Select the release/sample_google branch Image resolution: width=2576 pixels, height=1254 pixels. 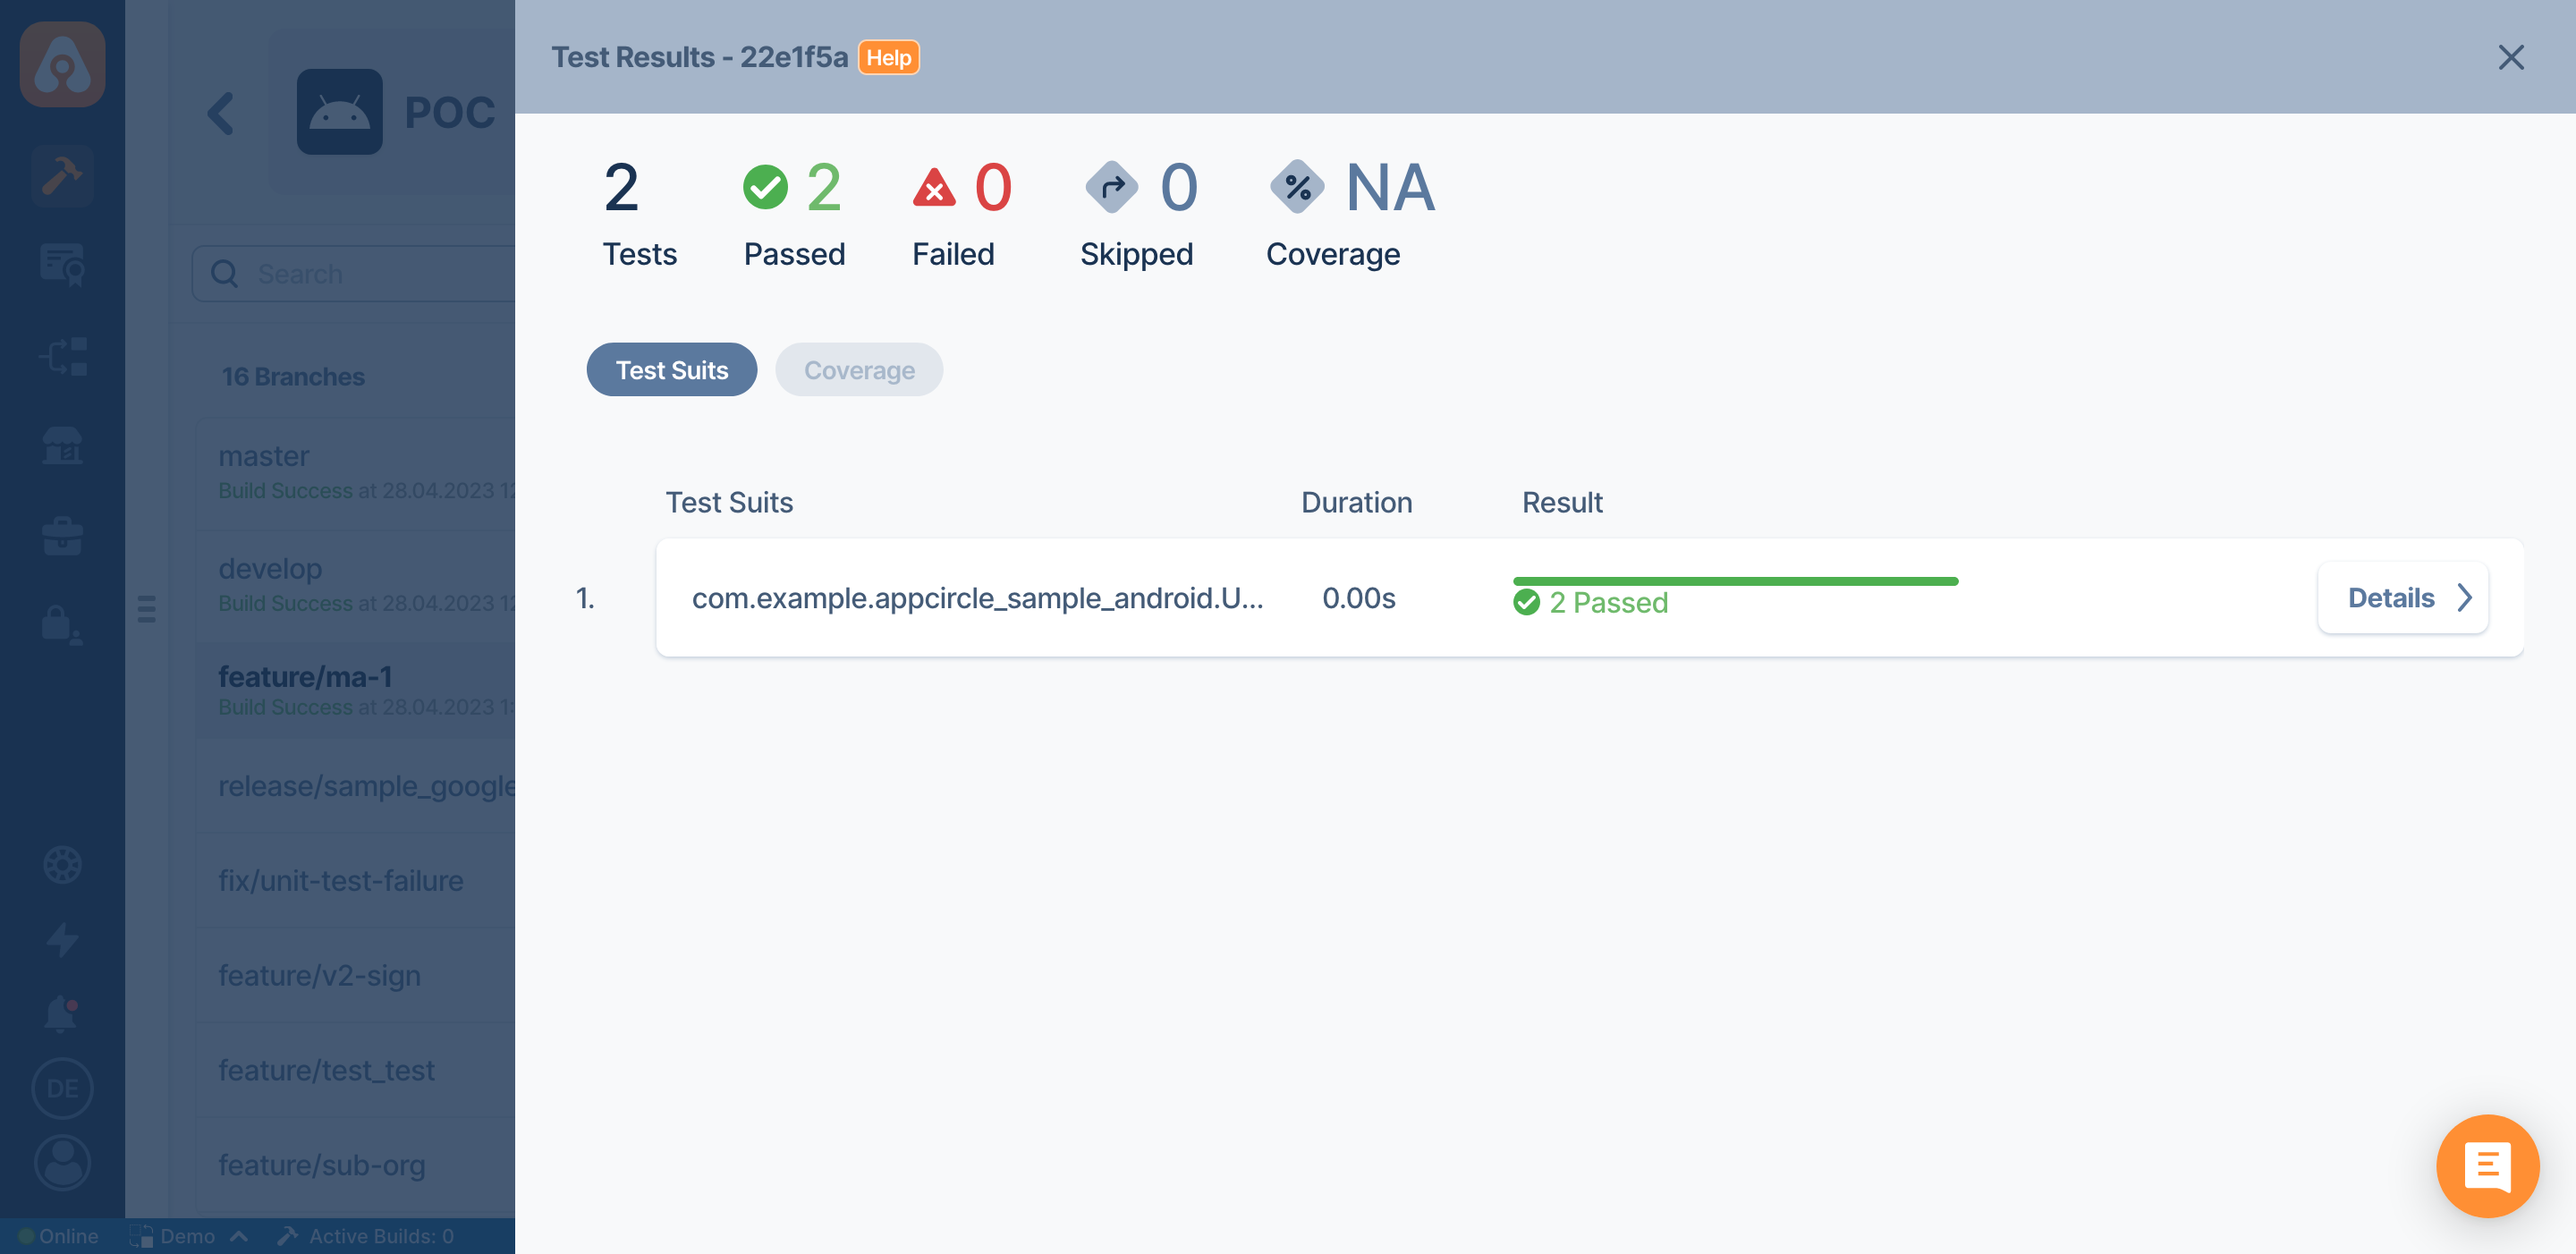click(x=357, y=786)
